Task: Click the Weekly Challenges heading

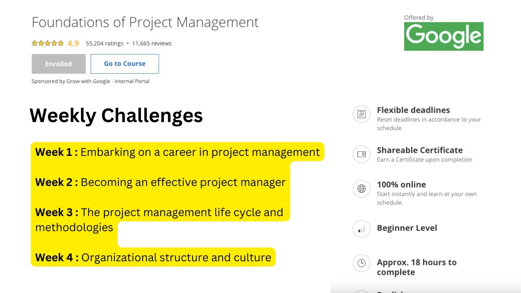Action: (x=116, y=115)
